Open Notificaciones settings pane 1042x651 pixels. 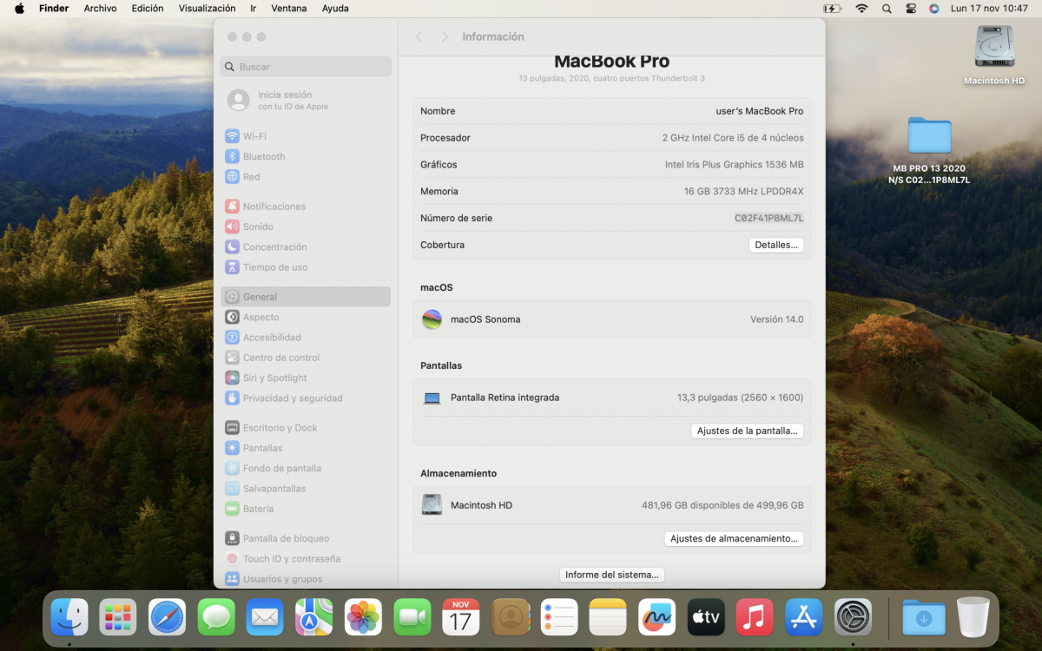click(274, 207)
